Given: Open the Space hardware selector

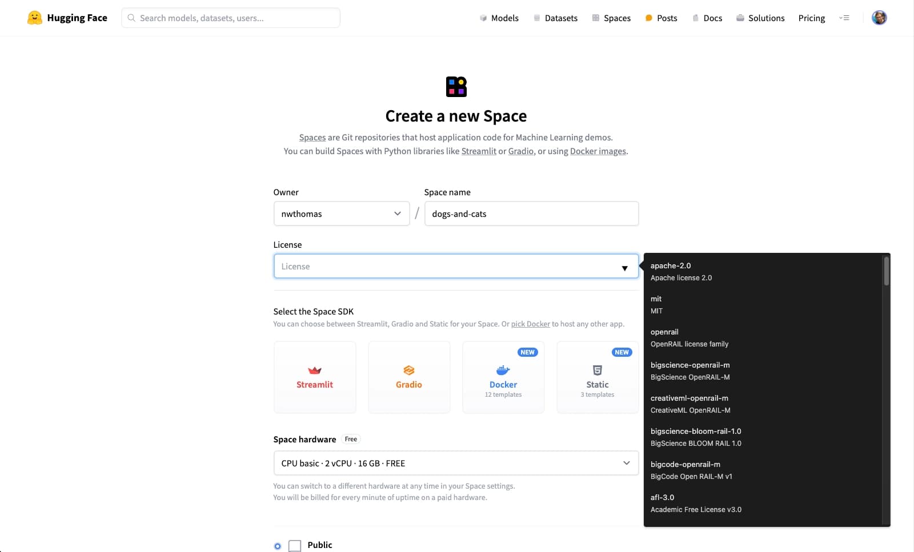Looking at the screenshot, I should click(x=455, y=463).
